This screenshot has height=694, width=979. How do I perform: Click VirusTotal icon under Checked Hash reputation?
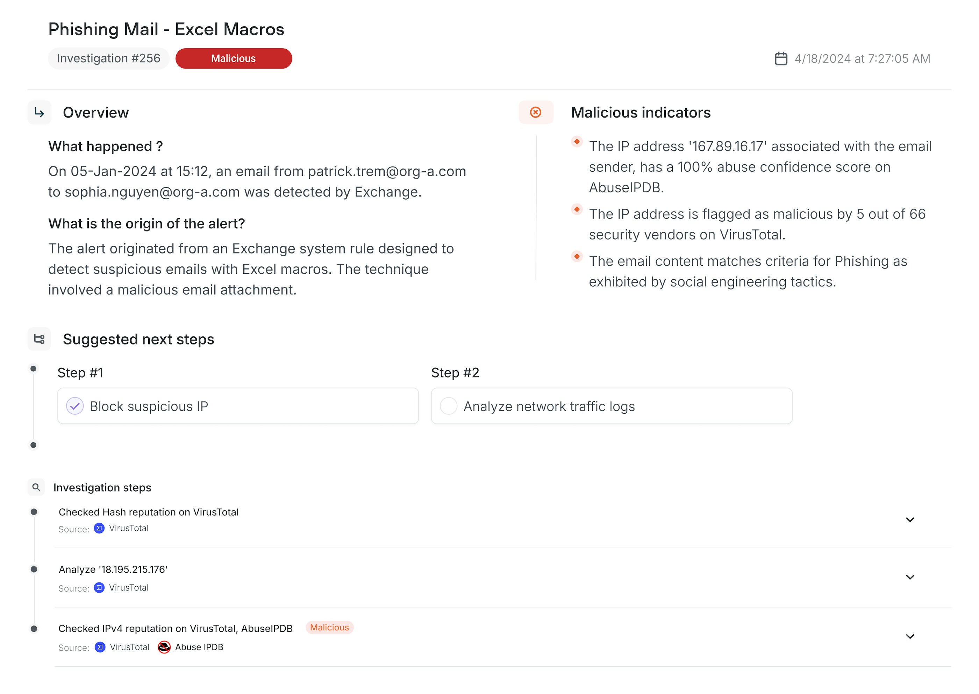coord(99,529)
